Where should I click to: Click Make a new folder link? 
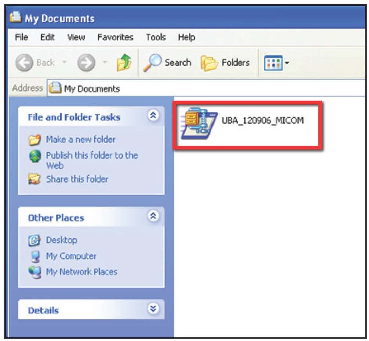(x=81, y=139)
